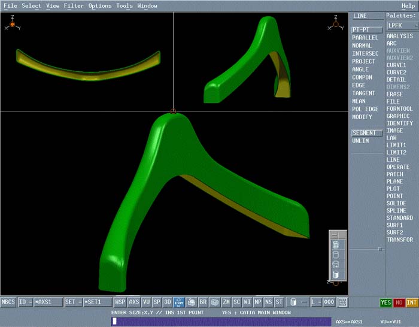Open the Filter menu
This screenshot has height=327, width=419.
(x=74, y=6)
